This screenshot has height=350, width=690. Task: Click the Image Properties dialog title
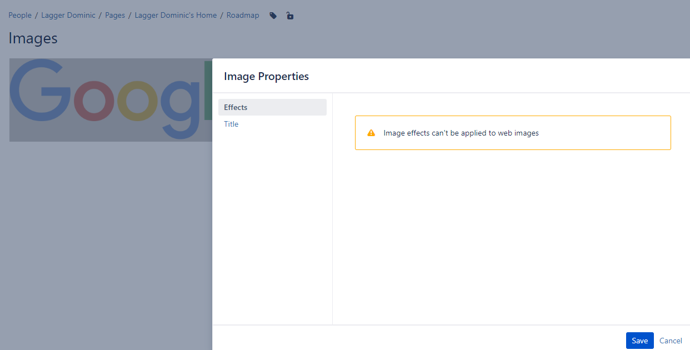pos(266,76)
